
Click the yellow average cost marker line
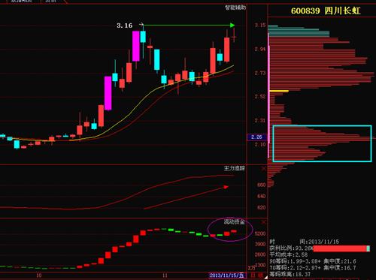279,91
